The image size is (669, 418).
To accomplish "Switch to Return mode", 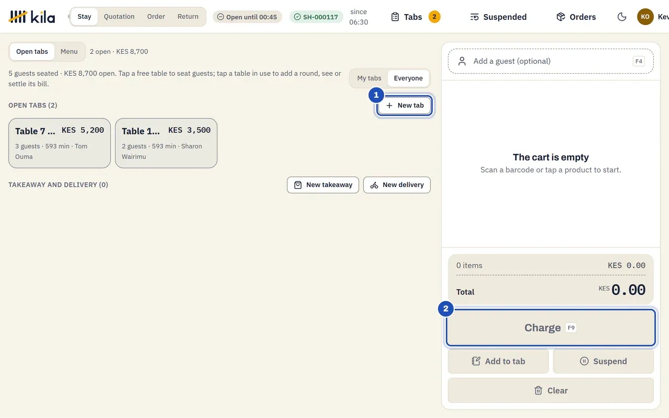I will [x=188, y=17].
